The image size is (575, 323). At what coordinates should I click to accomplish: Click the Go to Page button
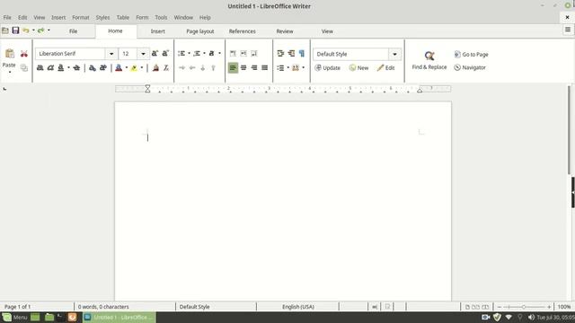coord(471,54)
